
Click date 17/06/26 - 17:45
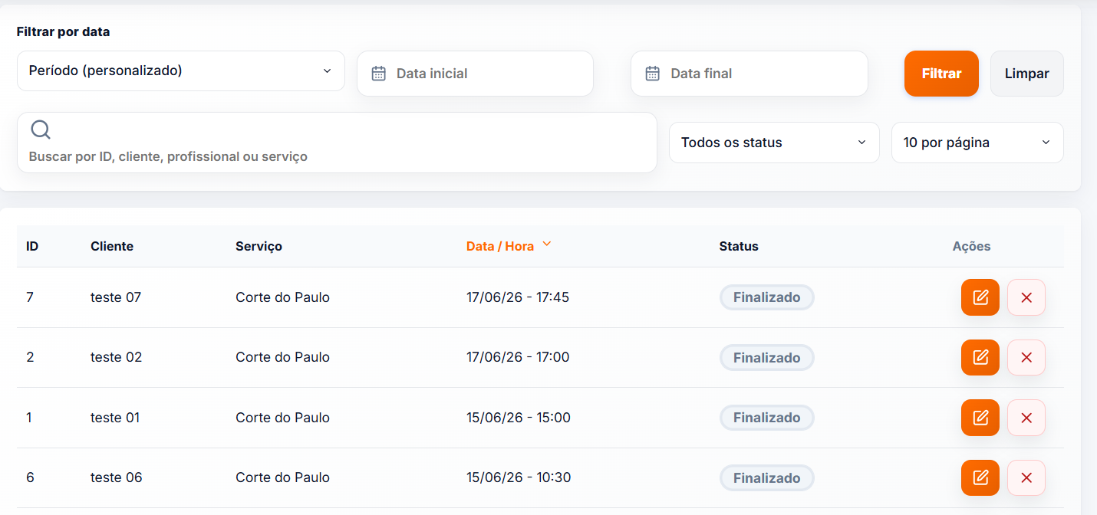point(518,297)
